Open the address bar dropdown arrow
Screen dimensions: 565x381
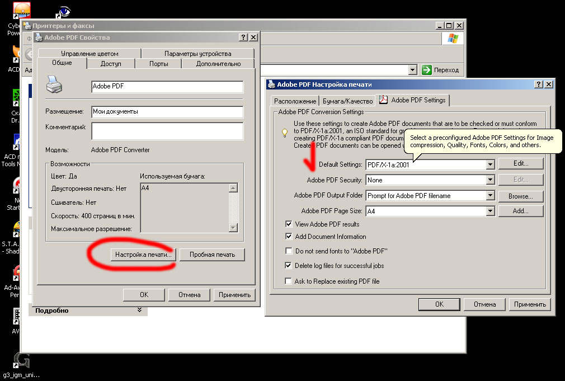pyautogui.click(x=413, y=69)
